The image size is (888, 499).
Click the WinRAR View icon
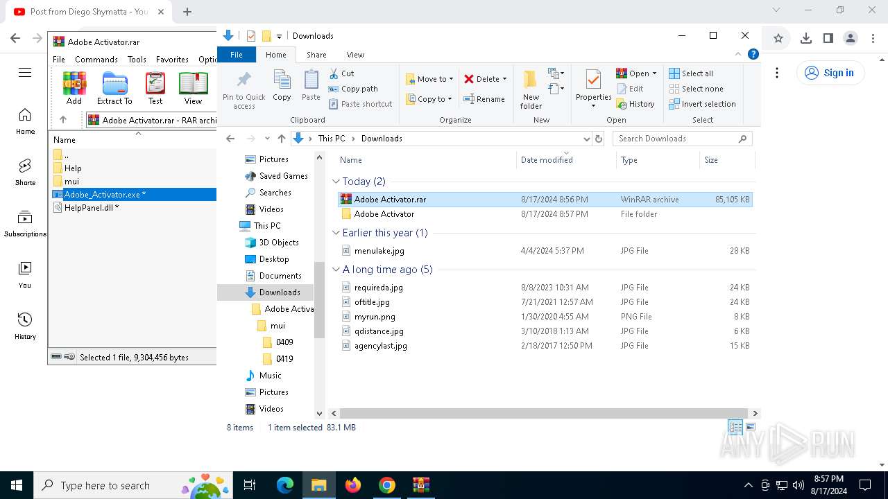pyautogui.click(x=193, y=88)
